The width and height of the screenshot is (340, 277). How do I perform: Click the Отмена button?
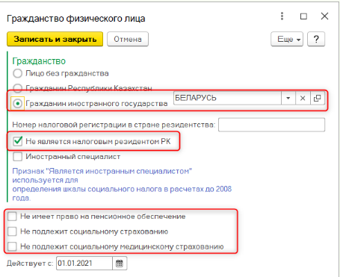coord(128,39)
